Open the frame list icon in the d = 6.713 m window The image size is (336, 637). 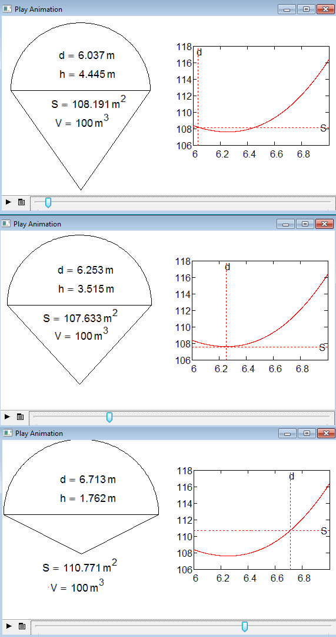coord(22,626)
